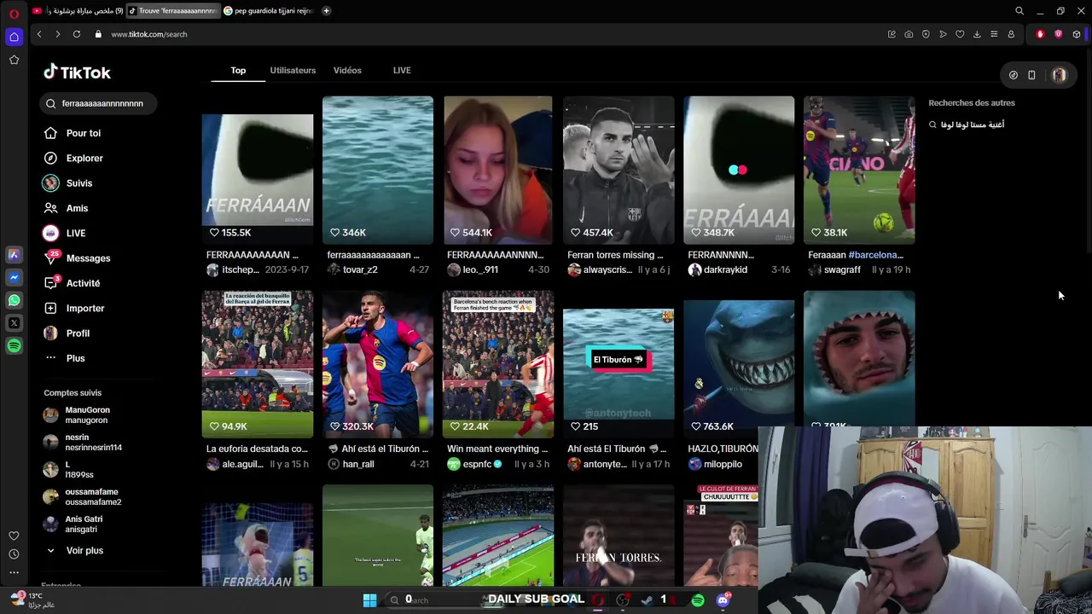The width and height of the screenshot is (1092, 614).
Task: Open a new browser tab
Action: coord(326,11)
